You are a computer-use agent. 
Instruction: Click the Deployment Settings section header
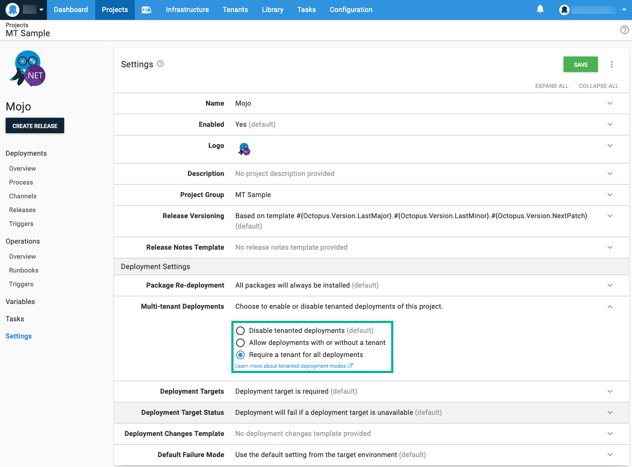coord(371,267)
